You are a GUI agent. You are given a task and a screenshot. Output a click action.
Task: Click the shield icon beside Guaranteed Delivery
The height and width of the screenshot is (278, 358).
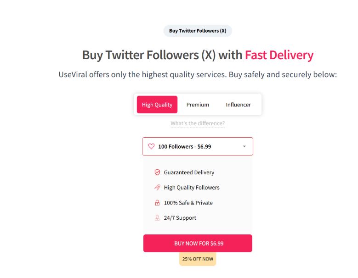tap(157, 172)
